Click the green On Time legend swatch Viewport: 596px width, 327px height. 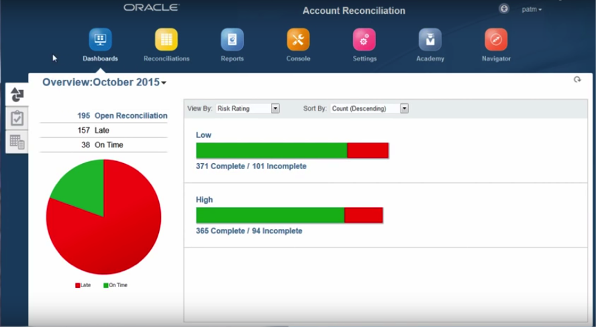point(106,285)
